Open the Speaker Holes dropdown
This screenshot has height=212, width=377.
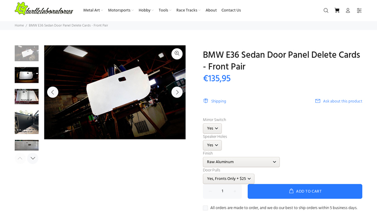[x=213, y=145]
